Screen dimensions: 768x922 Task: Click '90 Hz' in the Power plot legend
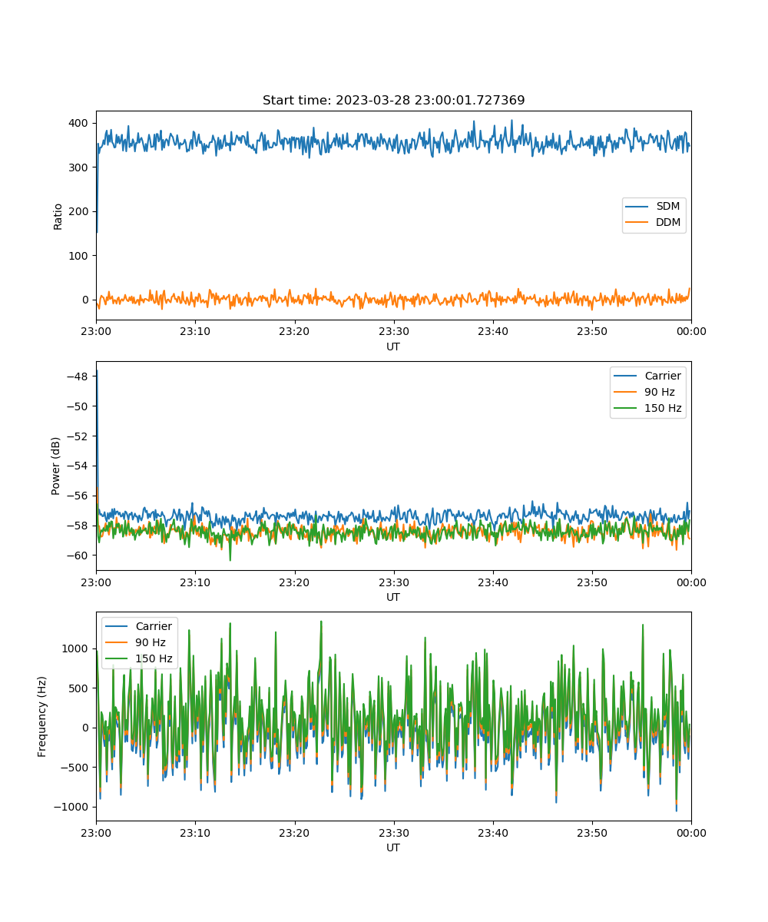click(x=659, y=392)
